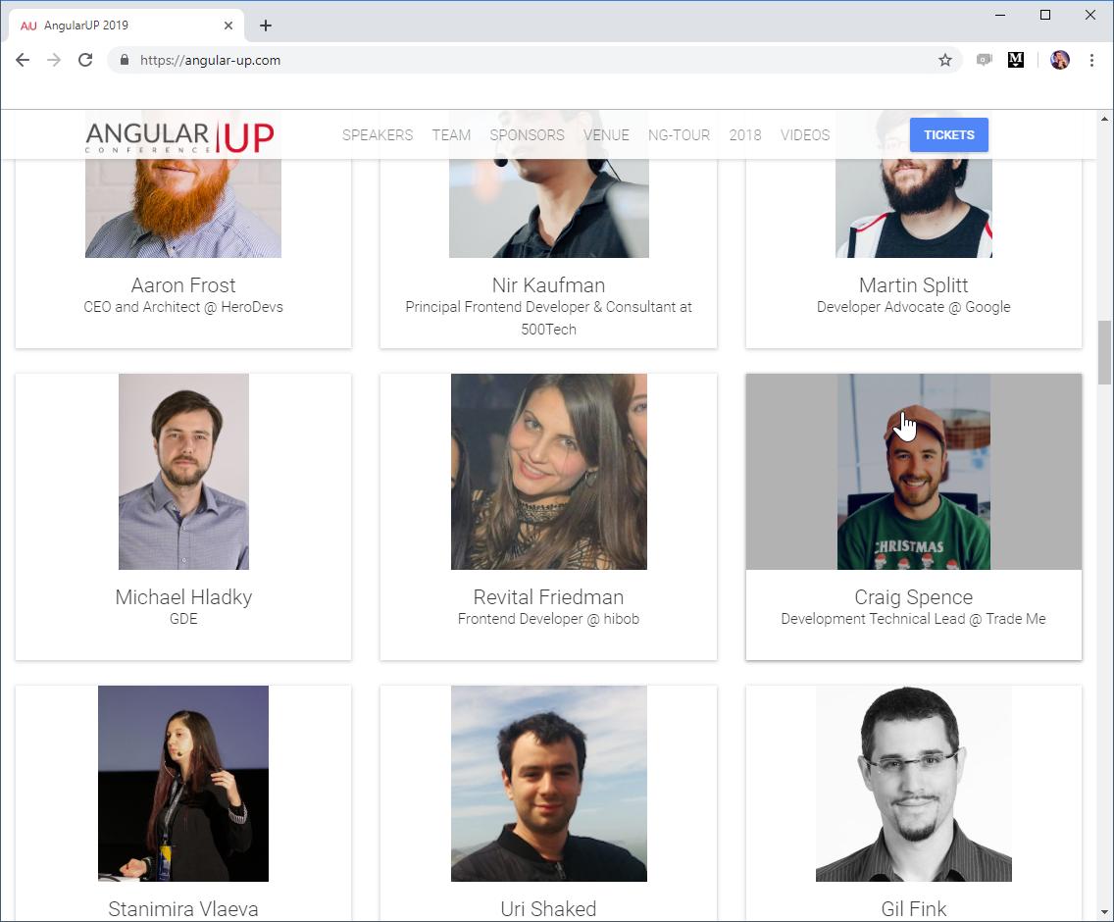Click the name Stanimira Vlaeva
Viewport: 1114px width, 922px height.
click(183, 909)
